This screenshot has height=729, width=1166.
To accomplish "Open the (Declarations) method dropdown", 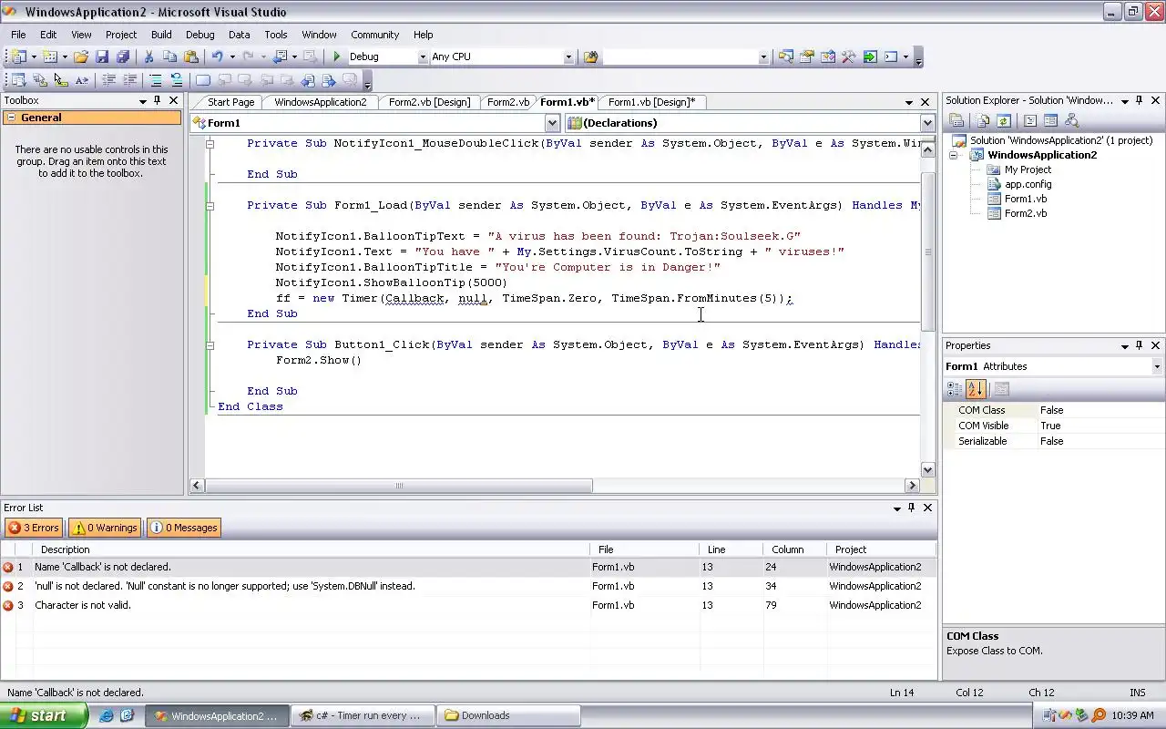I will point(927,123).
